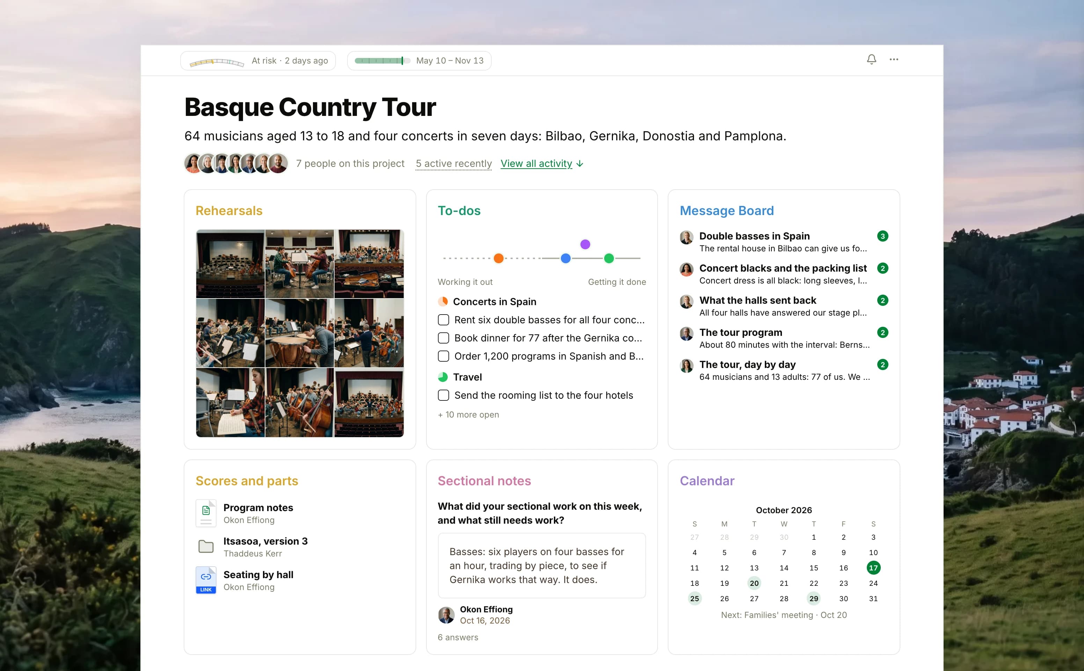The height and width of the screenshot is (671, 1084).
Task: Tick the Send the rooming list checkbox
Action: (444, 395)
